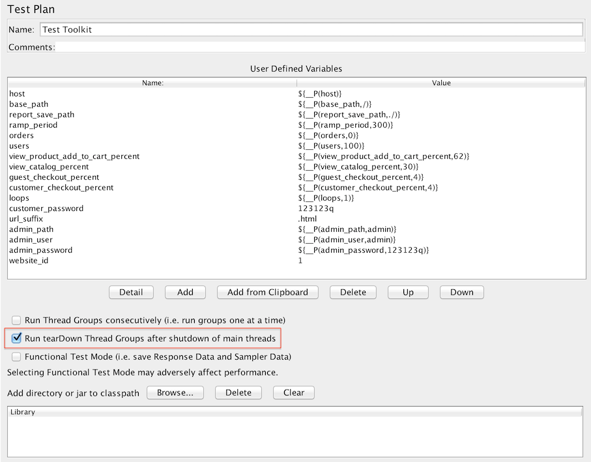Uncheck Run tearDown Thread Groups checkbox
Screen dimensions: 591x462
(17, 339)
